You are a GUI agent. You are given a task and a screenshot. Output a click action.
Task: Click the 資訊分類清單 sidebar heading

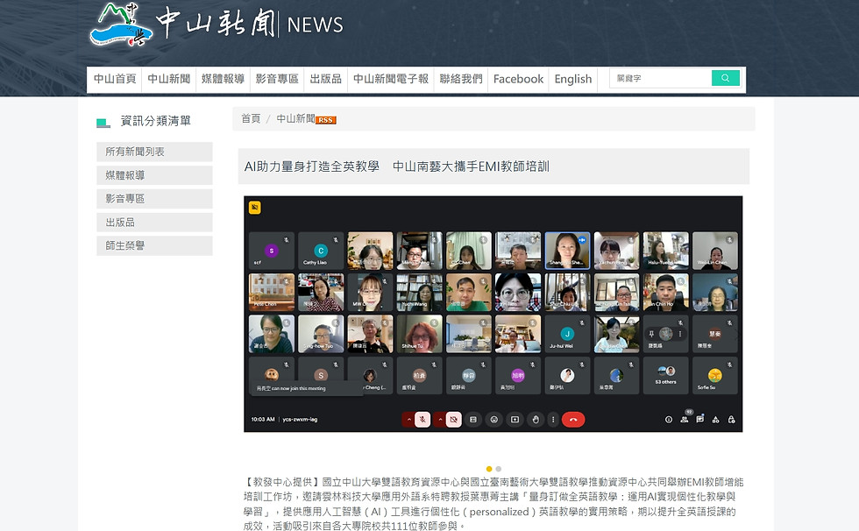156,121
